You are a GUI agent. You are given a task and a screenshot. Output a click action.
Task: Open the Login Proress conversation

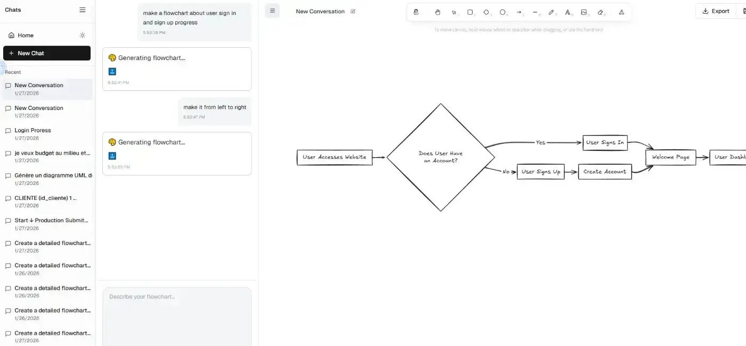33,130
